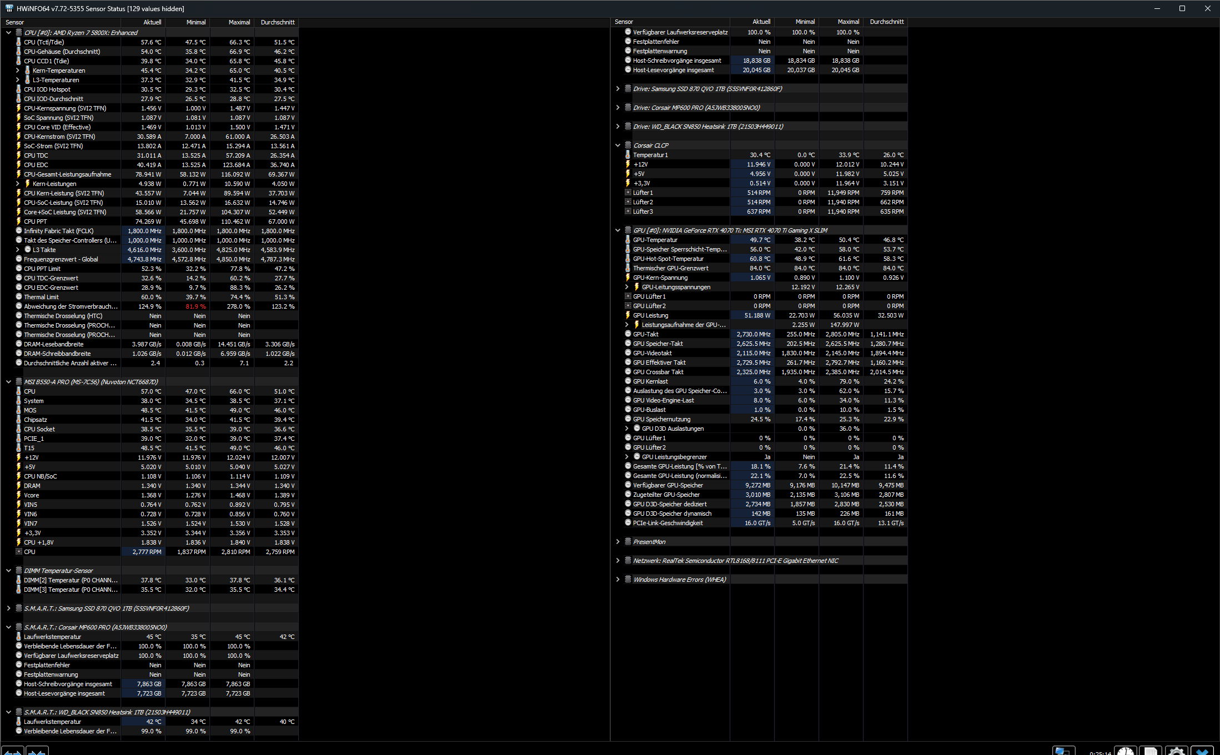1220x755 pixels.
Task: Expand the Kern-Temperaturen sub-item
Action: coord(17,71)
